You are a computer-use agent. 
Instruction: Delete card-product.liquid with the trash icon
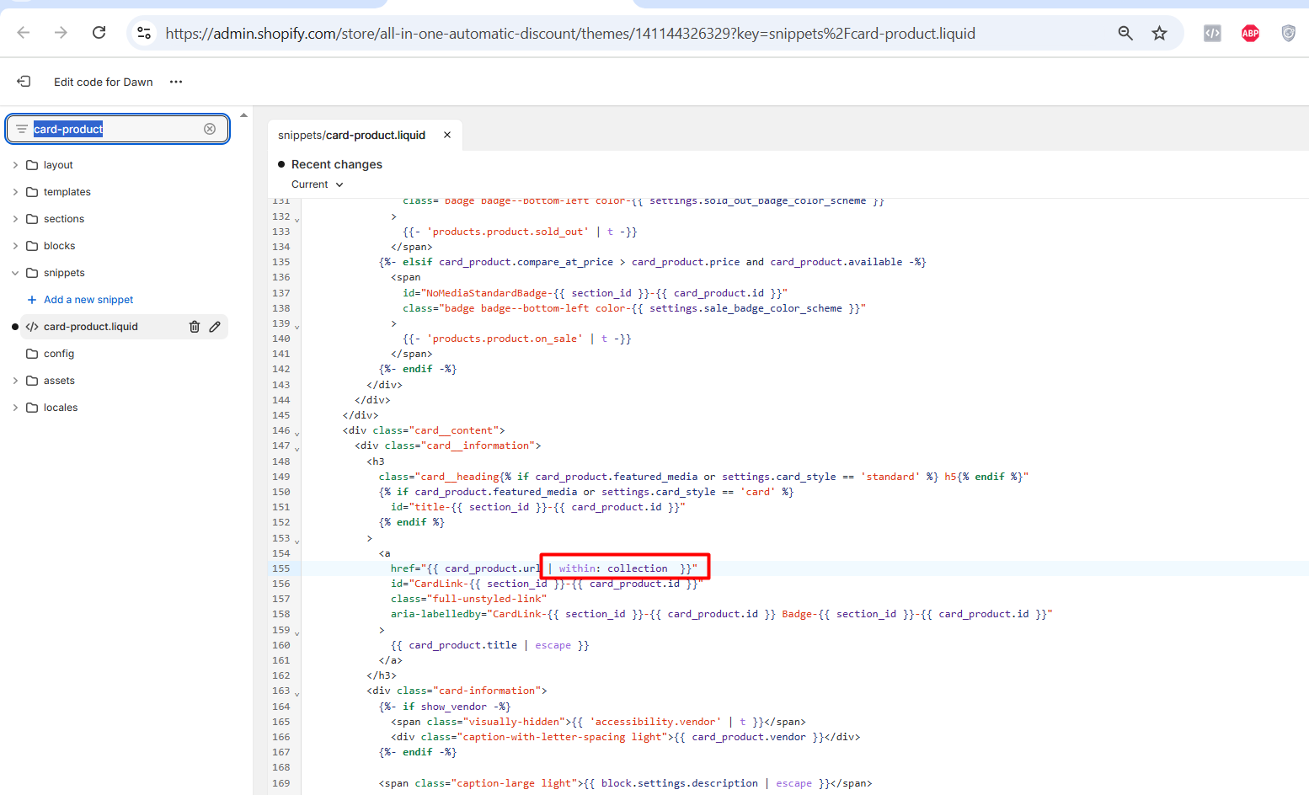pos(195,327)
